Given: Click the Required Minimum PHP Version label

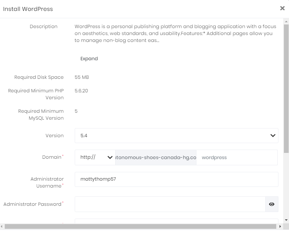Looking at the screenshot, I should pyautogui.click(x=36, y=94).
